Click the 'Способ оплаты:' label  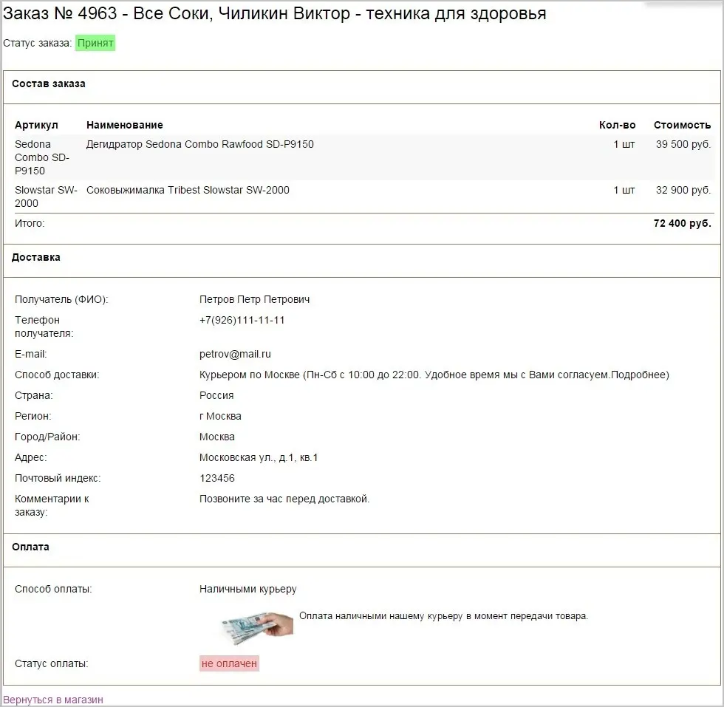[x=53, y=590]
